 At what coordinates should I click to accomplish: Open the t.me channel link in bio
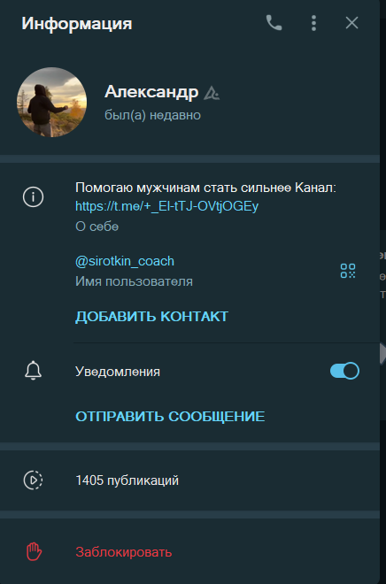click(167, 206)
